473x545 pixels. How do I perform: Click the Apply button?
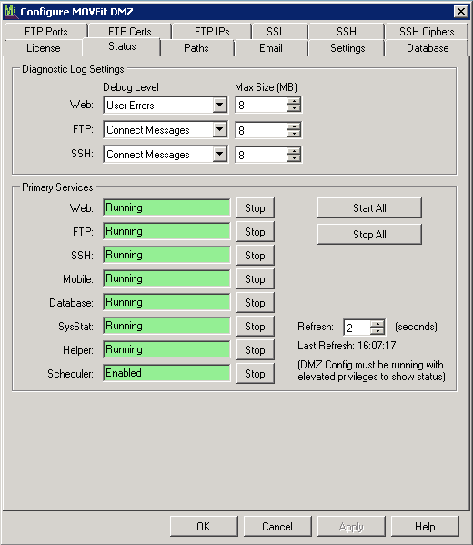click(351, 526)
